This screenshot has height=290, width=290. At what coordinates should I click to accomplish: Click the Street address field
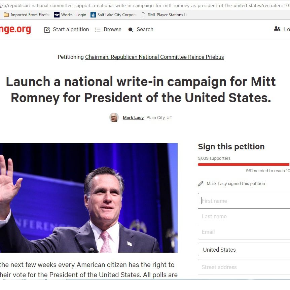pos(244,267)
